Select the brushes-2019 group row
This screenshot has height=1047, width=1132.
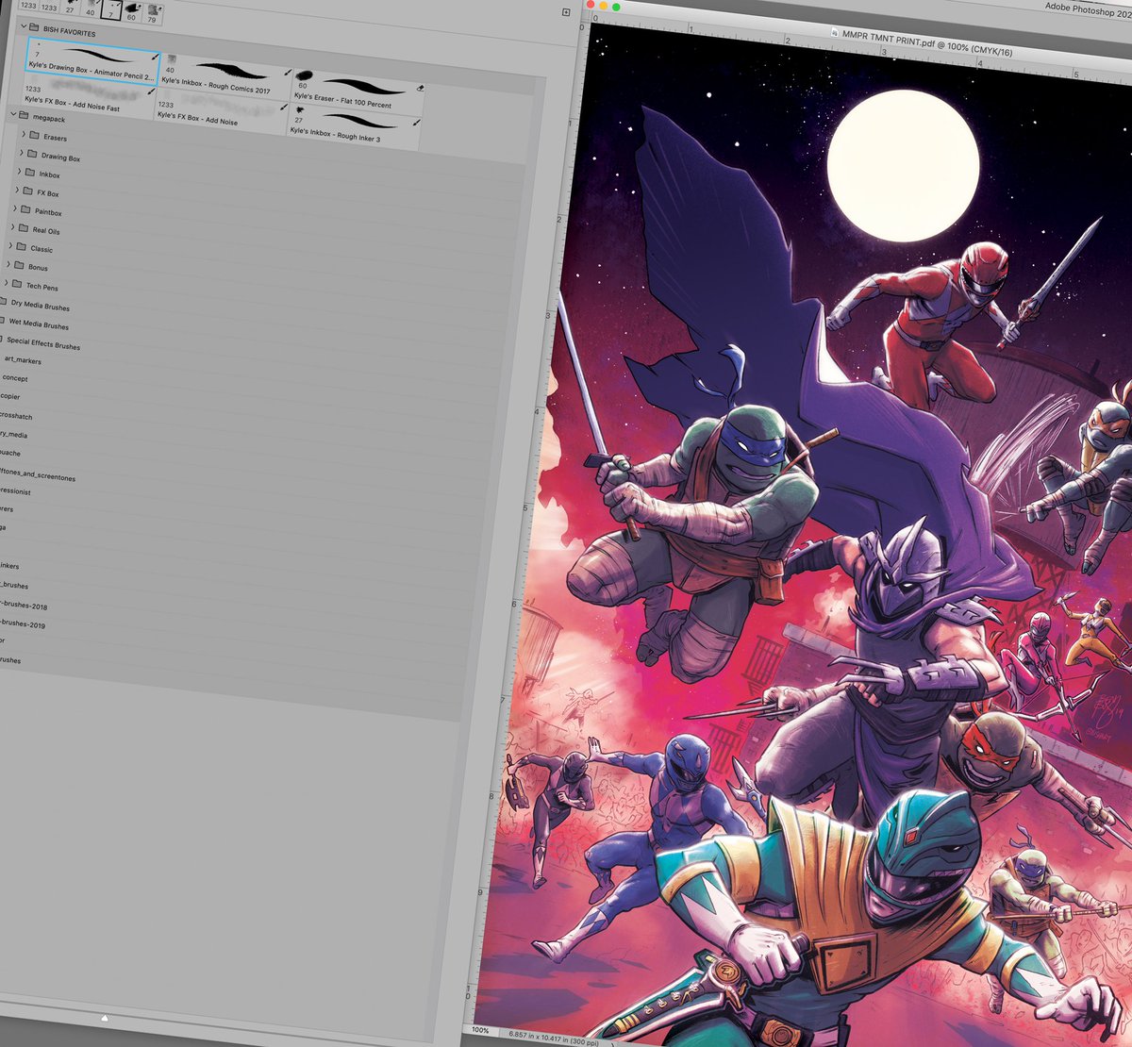(23, 624)
